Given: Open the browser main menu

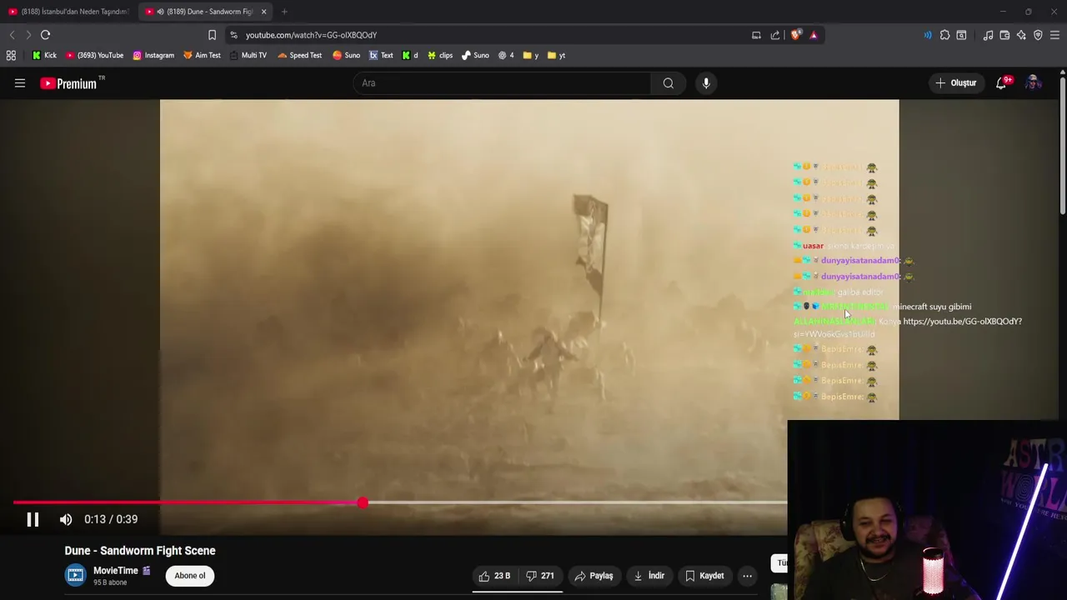Looking at the screenshot, I should [x=1054, y=35].
